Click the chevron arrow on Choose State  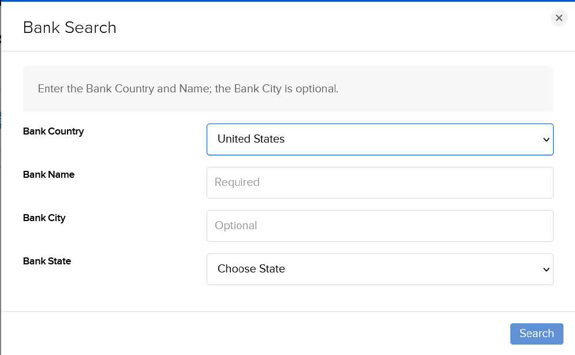(x=546, y=270)
